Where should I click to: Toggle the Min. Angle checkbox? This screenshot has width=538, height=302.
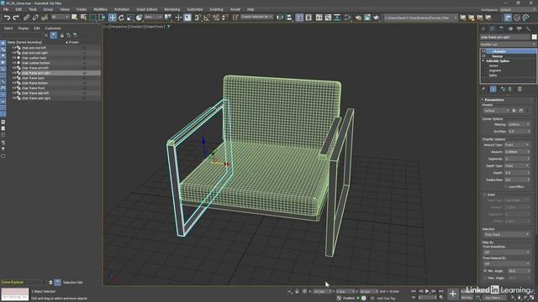coord(485,271)
